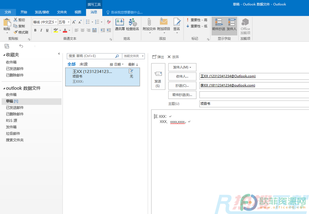The height and width of the screenshot is (214, 309).
Task: Click the search magnifier icon
Action: click(x=117, y=56)
